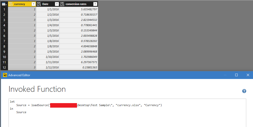Click the Advanced Editor help icon
The height and width of the screenshot is (127, 253).
244,91
